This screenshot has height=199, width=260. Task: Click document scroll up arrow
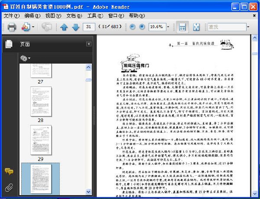255,38
